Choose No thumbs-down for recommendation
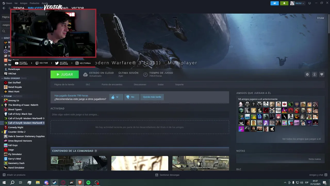Image resolution: width=330 pixels, height=186 pixels. click(x=131, y=97)
